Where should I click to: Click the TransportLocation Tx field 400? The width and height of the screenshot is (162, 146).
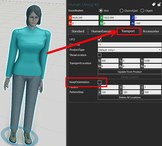click(110, 61)
